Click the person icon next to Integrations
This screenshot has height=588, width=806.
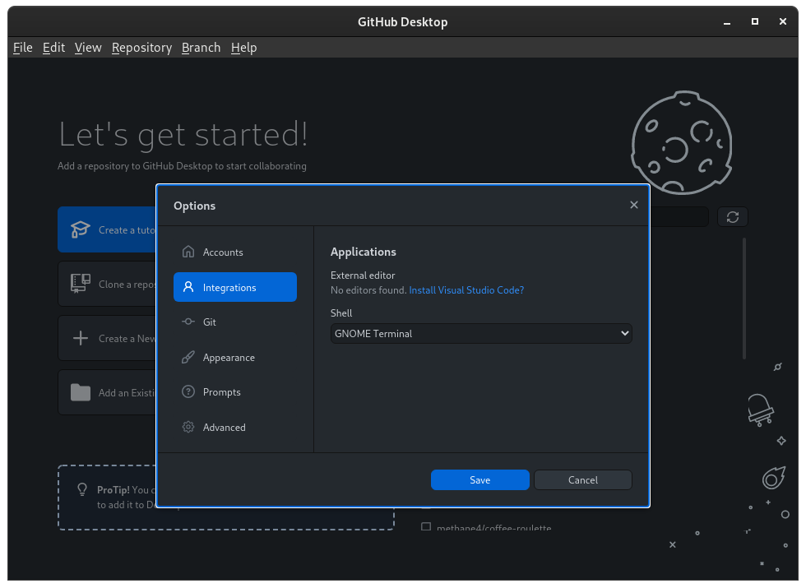point(188,287)
